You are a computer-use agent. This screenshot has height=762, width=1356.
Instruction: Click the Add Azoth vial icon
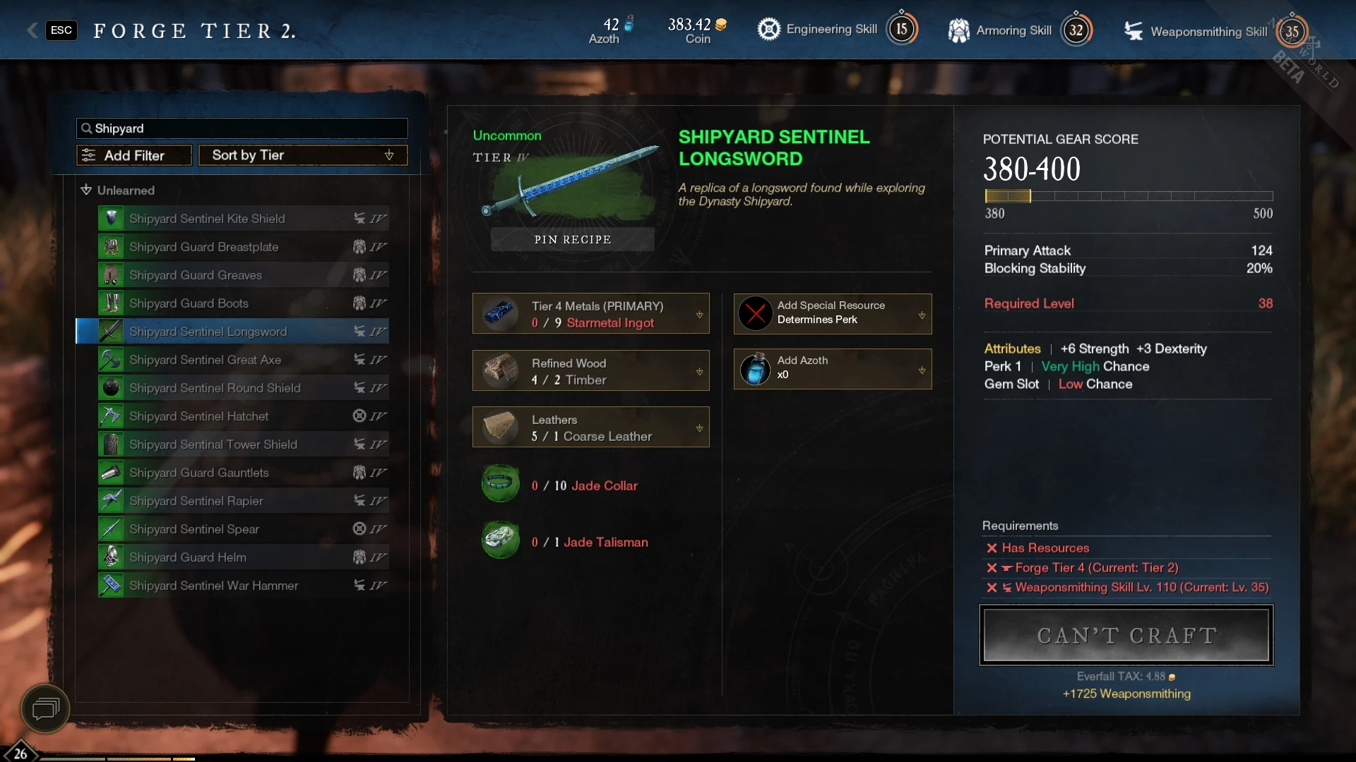755,369
